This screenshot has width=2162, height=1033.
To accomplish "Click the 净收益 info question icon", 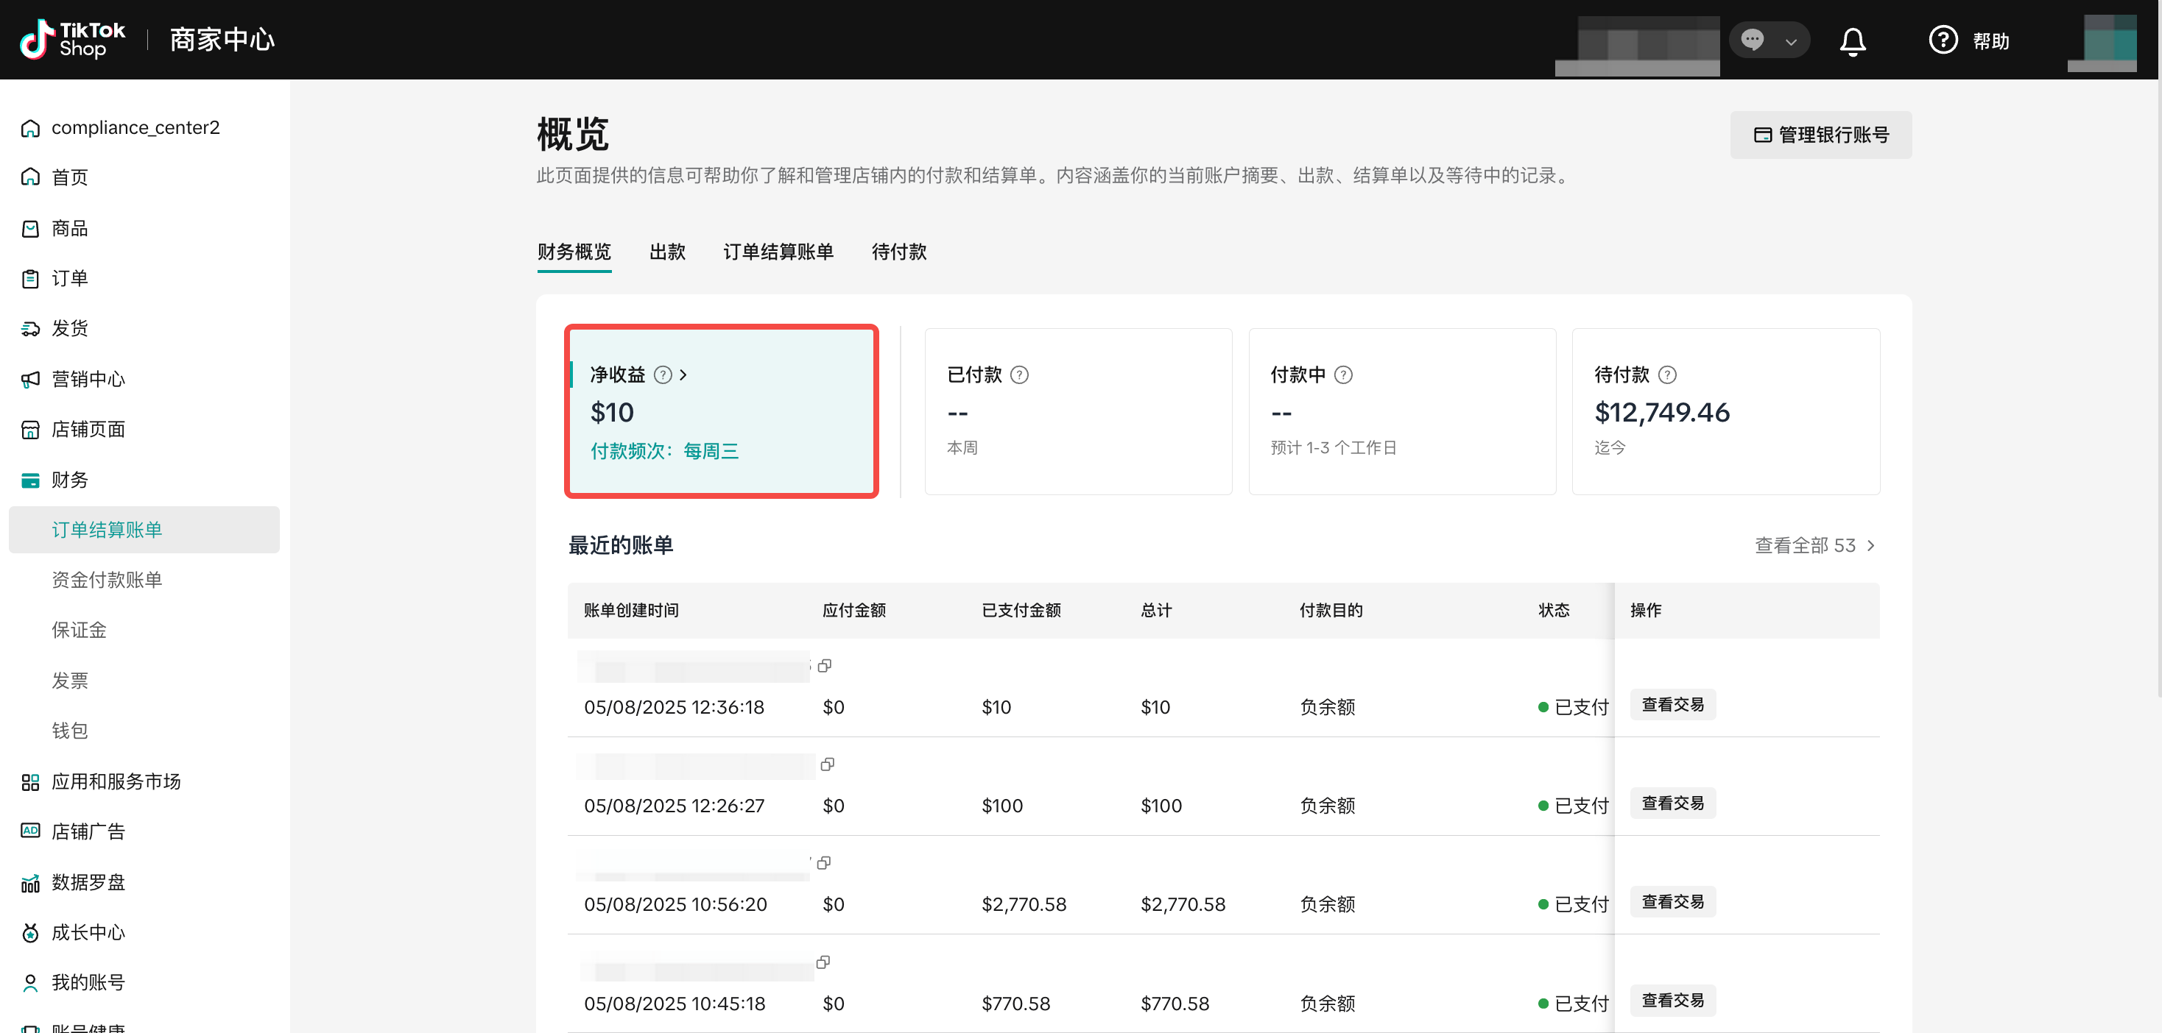I will click(662, 374).
